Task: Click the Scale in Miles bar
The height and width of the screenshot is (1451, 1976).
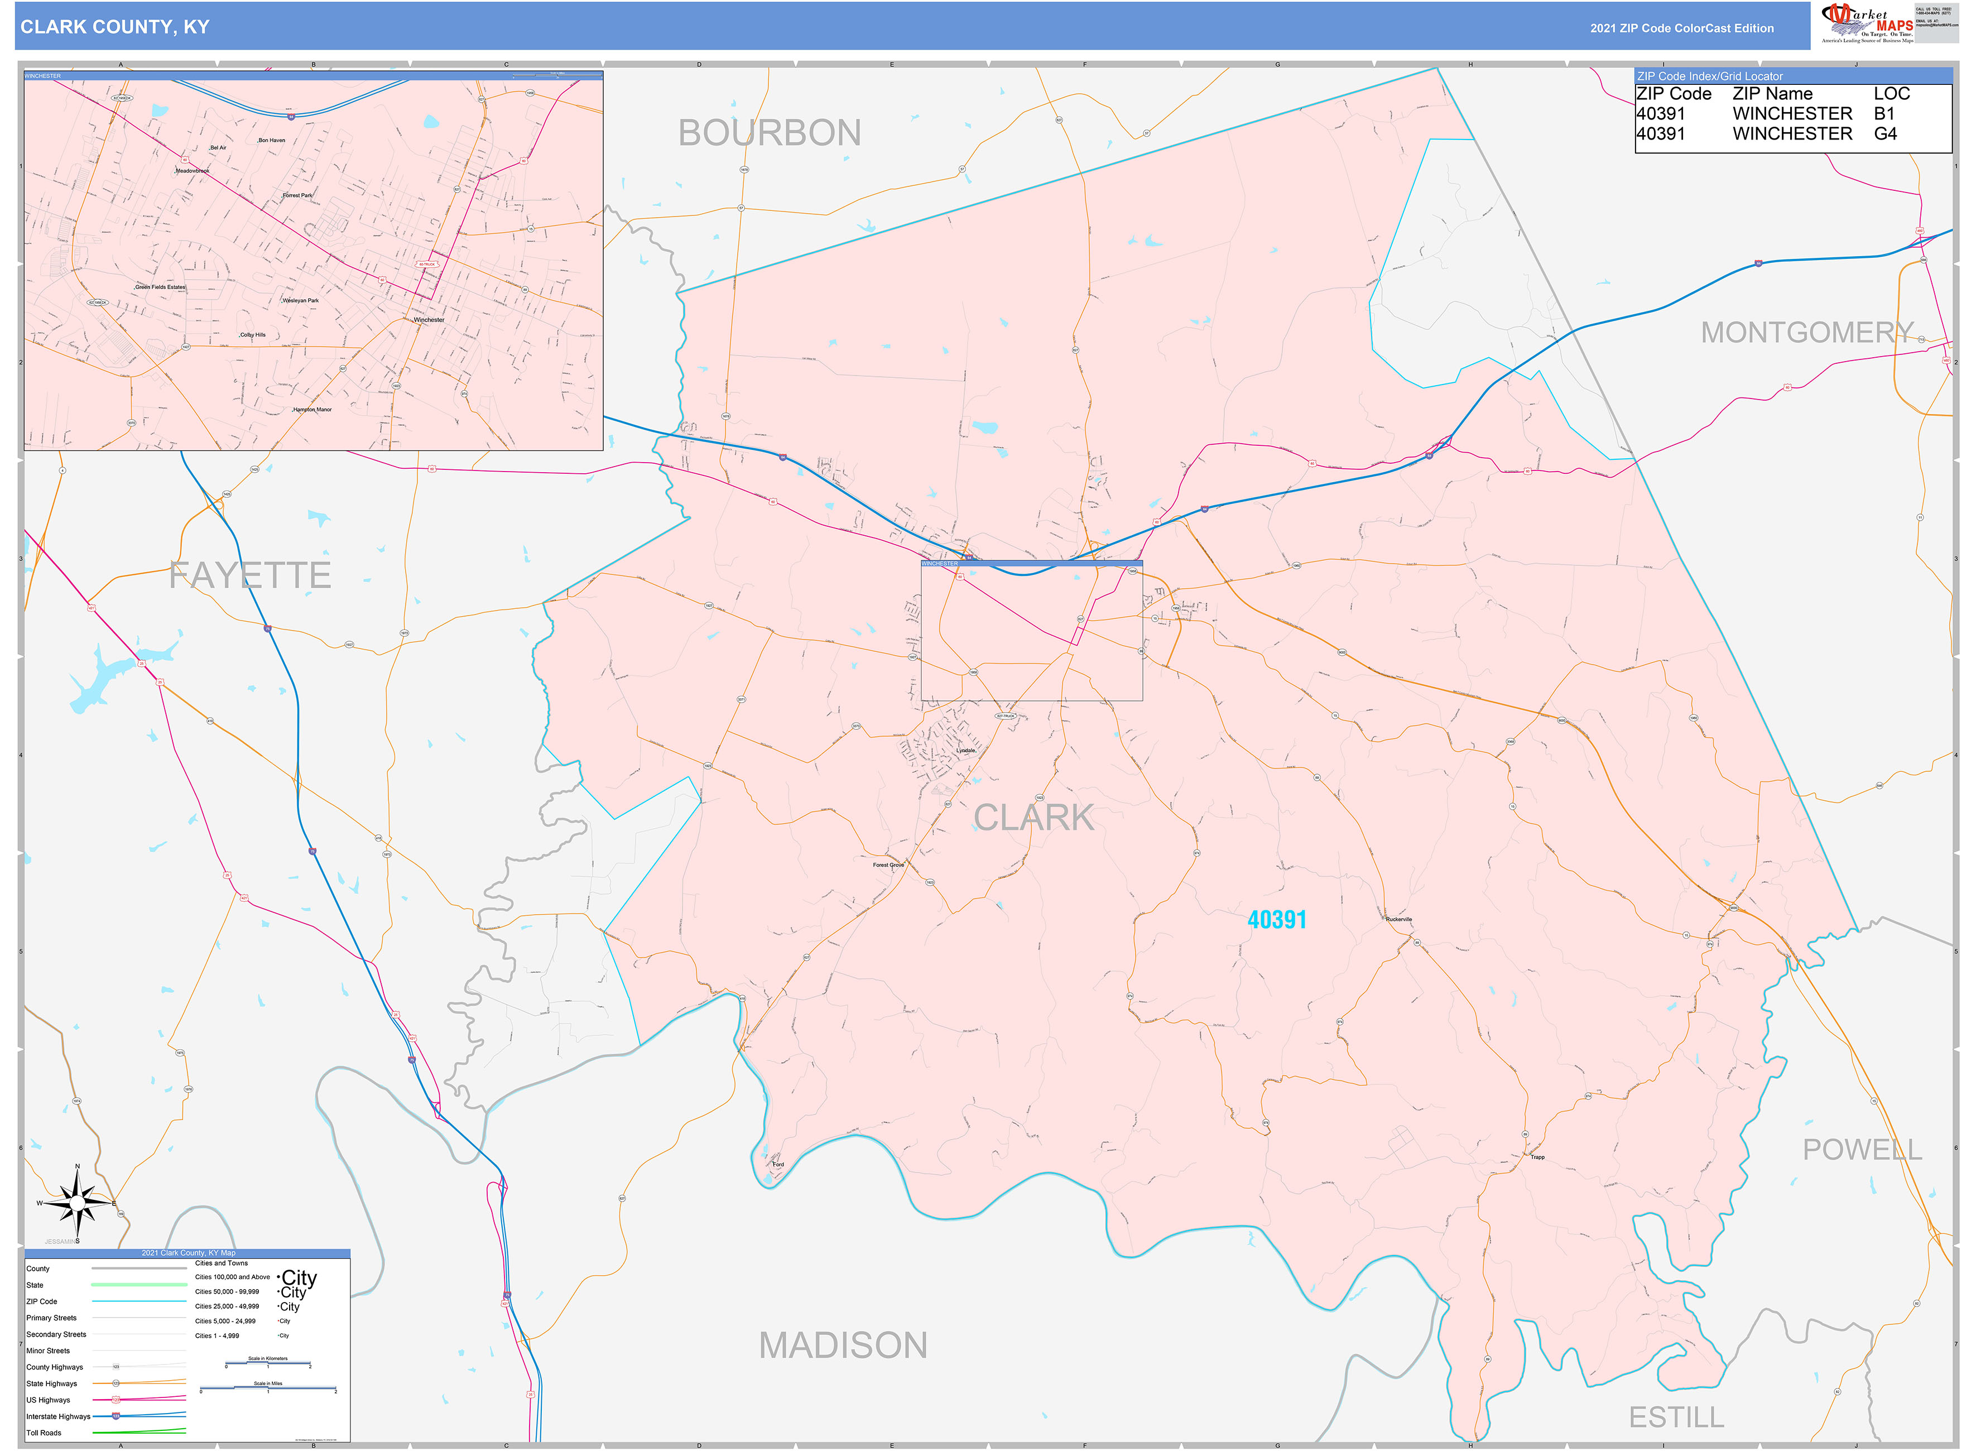Action: click(x=268, y=1388)
